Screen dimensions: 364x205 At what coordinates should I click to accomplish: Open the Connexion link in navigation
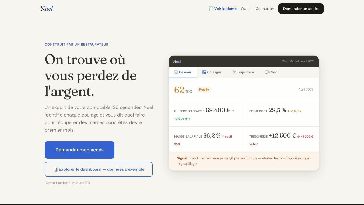pyautogui.click(x=265, y=9)
